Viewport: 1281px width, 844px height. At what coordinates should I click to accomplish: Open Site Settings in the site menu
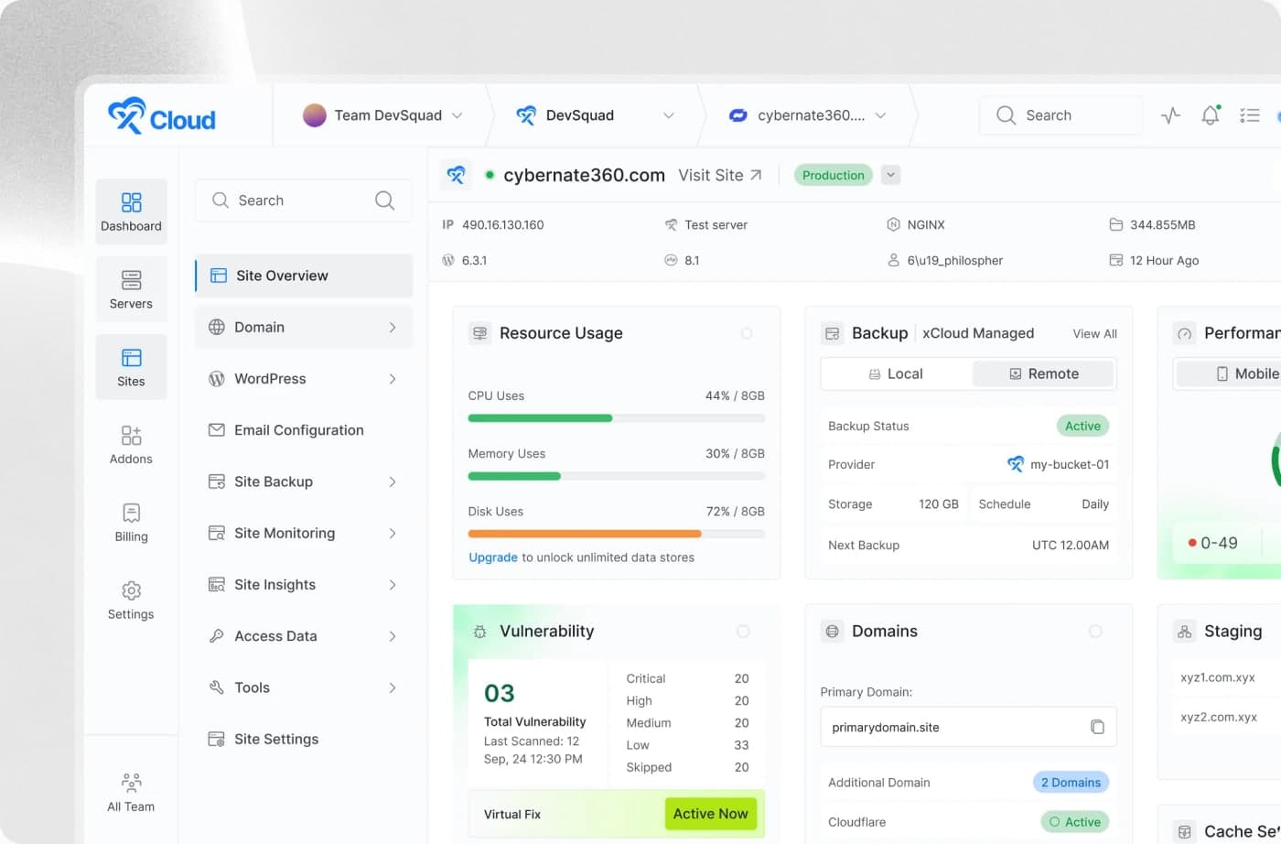(304, 739)
